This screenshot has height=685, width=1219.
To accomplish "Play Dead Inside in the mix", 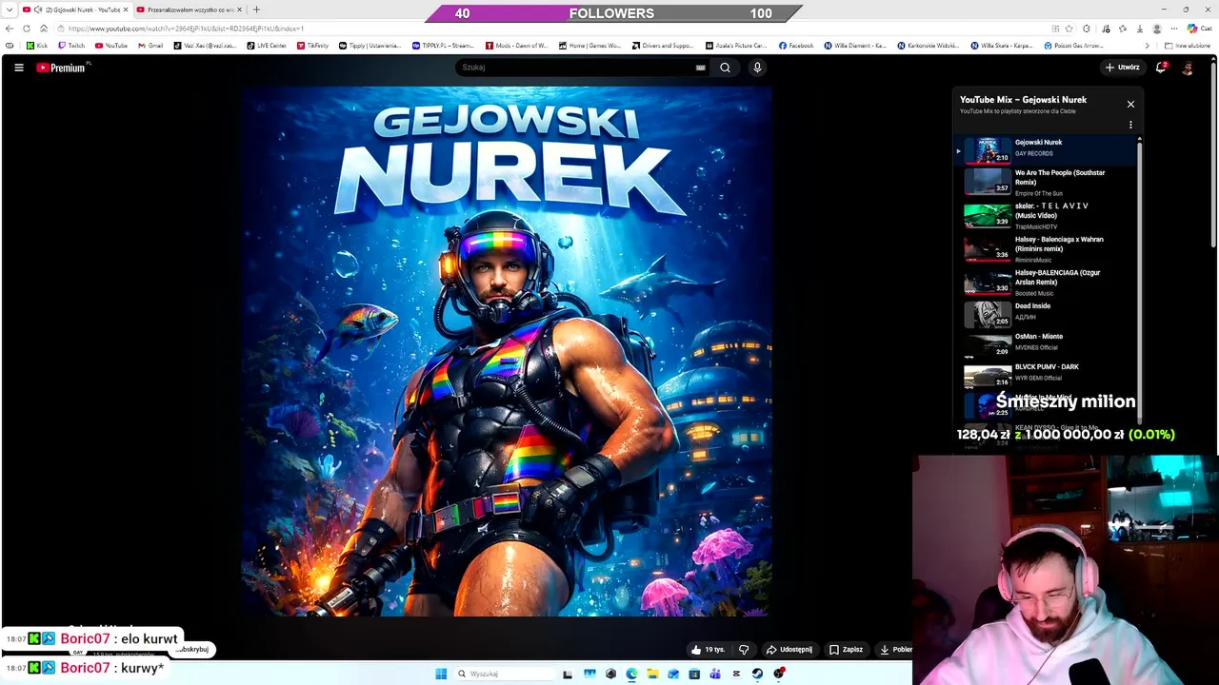I will point(1049,313).
